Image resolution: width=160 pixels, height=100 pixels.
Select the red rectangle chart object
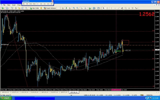tap(126, 42)
